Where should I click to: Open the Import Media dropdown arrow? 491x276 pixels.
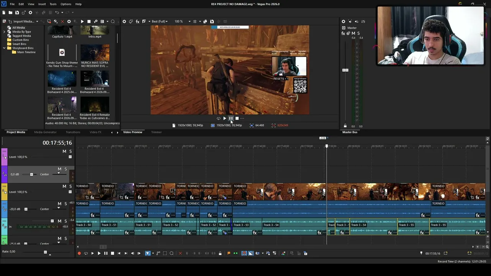coord(37,21)
